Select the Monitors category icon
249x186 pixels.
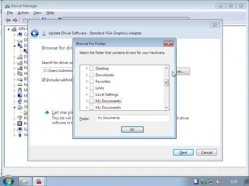(x=20, y=96)
